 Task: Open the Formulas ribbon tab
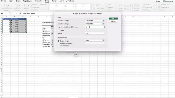[39, 1]
